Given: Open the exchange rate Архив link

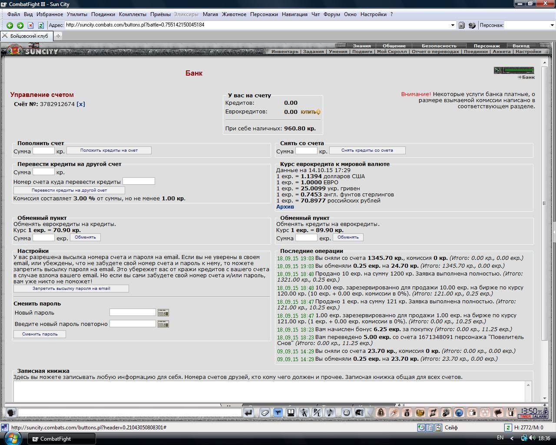Looking at the screenshot, I should click(285, 206).
